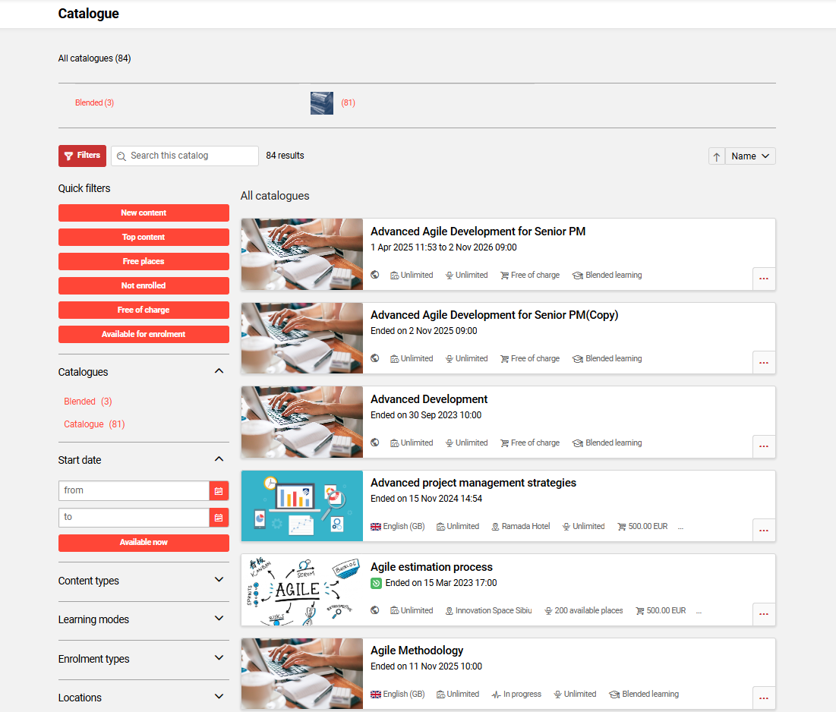Click the globe language icon on Advanced Agile Development
The image size is (836, 712).
pyautogui.click(x=374, y=275)
